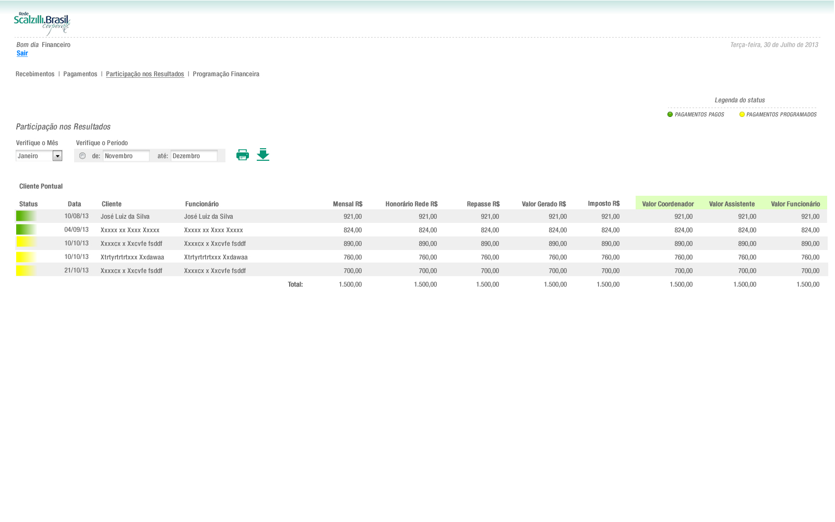Screen dimensions: 835x522
Task: Select the period radio button before 'de:'
Action: (82, 156)
